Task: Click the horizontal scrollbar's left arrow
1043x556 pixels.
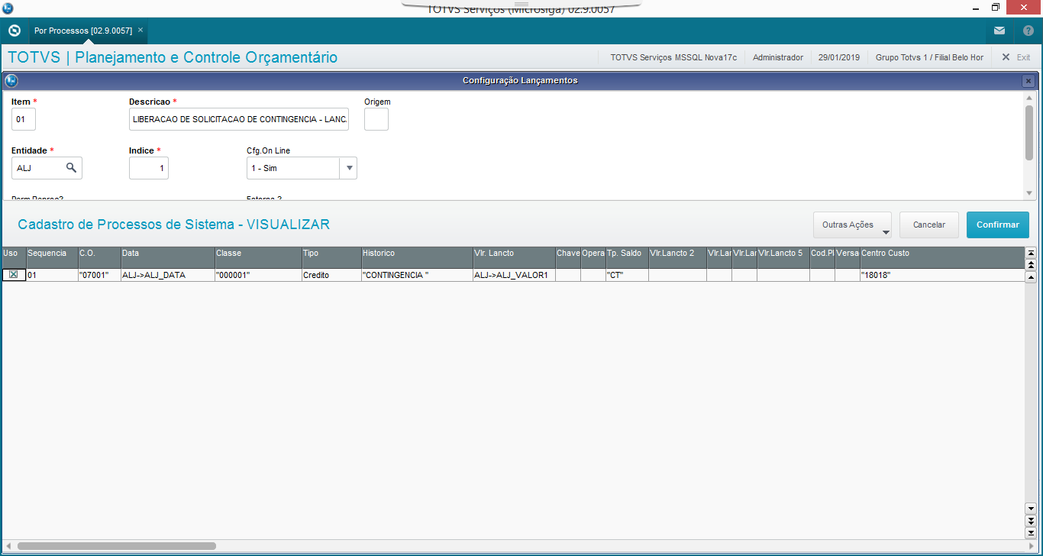Action: [x=8, y=546]
